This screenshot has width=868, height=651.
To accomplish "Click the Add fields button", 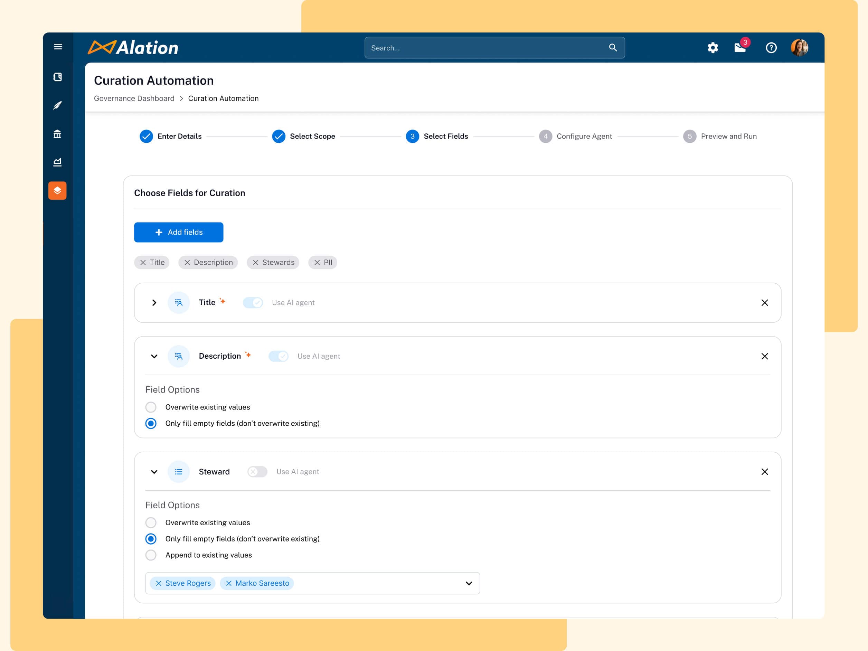I will pos(179,232).
